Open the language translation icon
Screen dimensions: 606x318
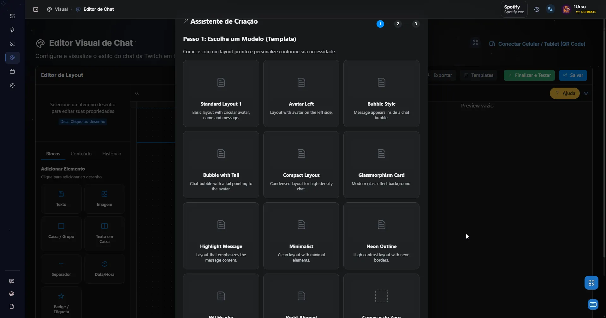pos(550,9)
